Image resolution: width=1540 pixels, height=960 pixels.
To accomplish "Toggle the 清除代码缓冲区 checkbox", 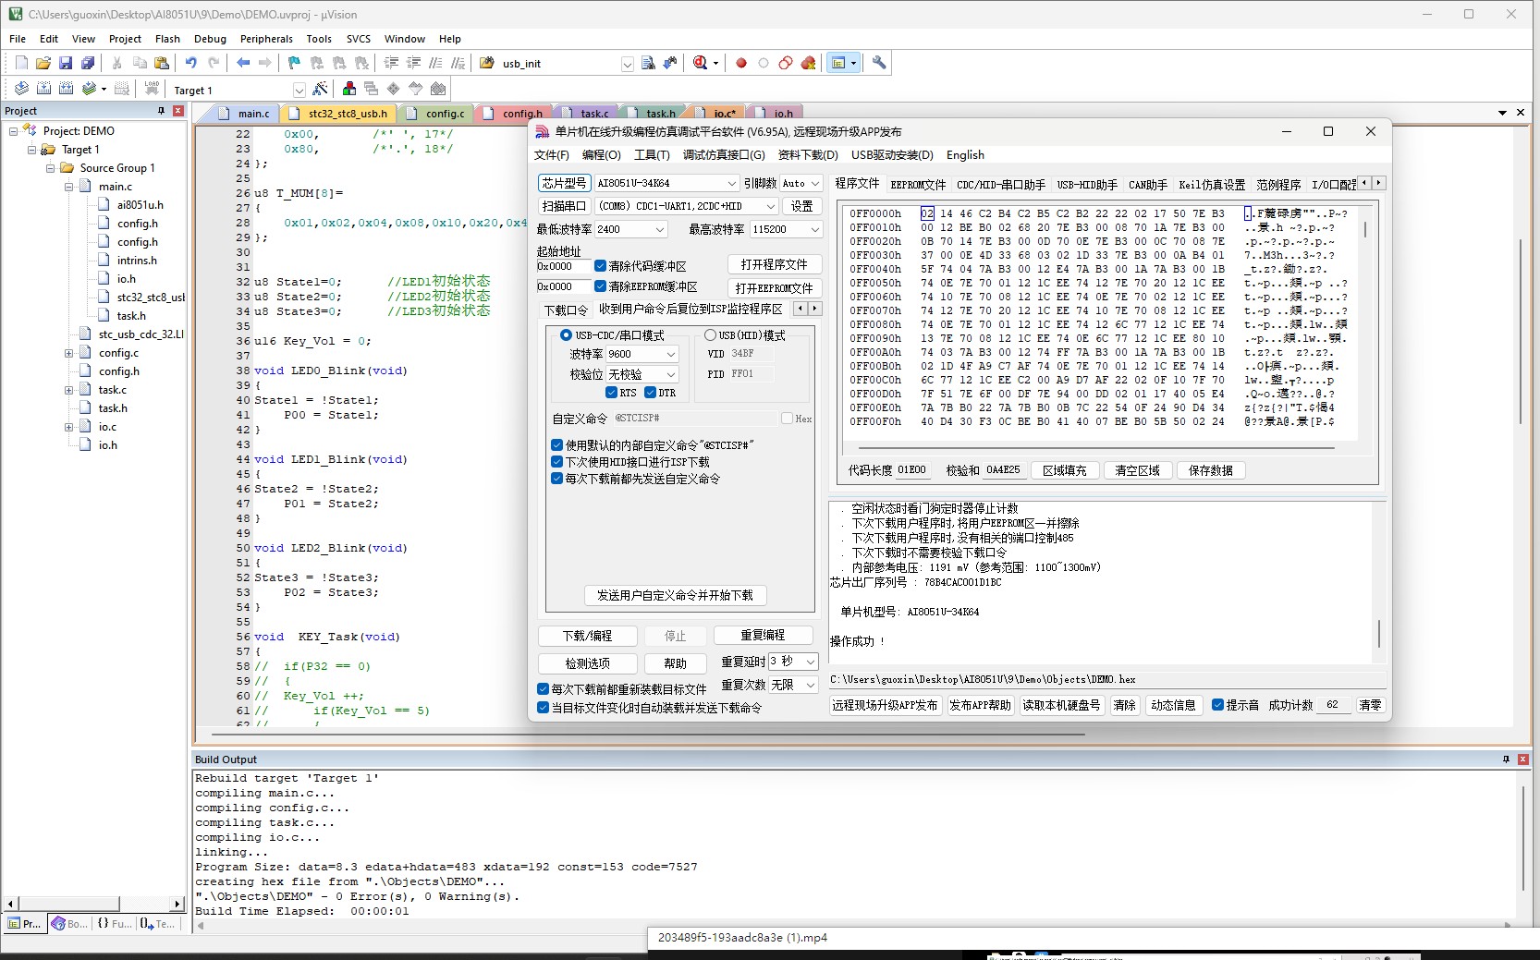I will tap(600, 266).
